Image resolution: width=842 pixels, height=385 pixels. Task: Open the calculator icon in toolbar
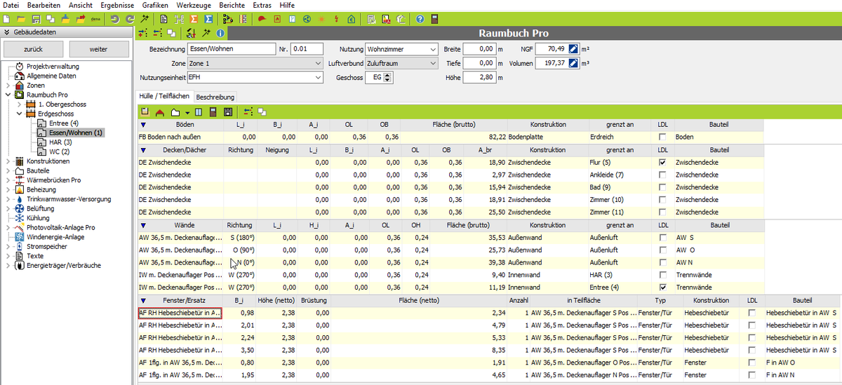pyautogui.click(x=435, y=18)
